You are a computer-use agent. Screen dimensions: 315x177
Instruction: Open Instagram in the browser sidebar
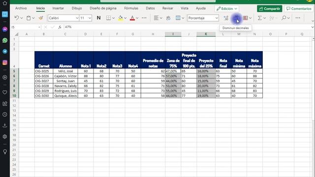coord(5,62)
